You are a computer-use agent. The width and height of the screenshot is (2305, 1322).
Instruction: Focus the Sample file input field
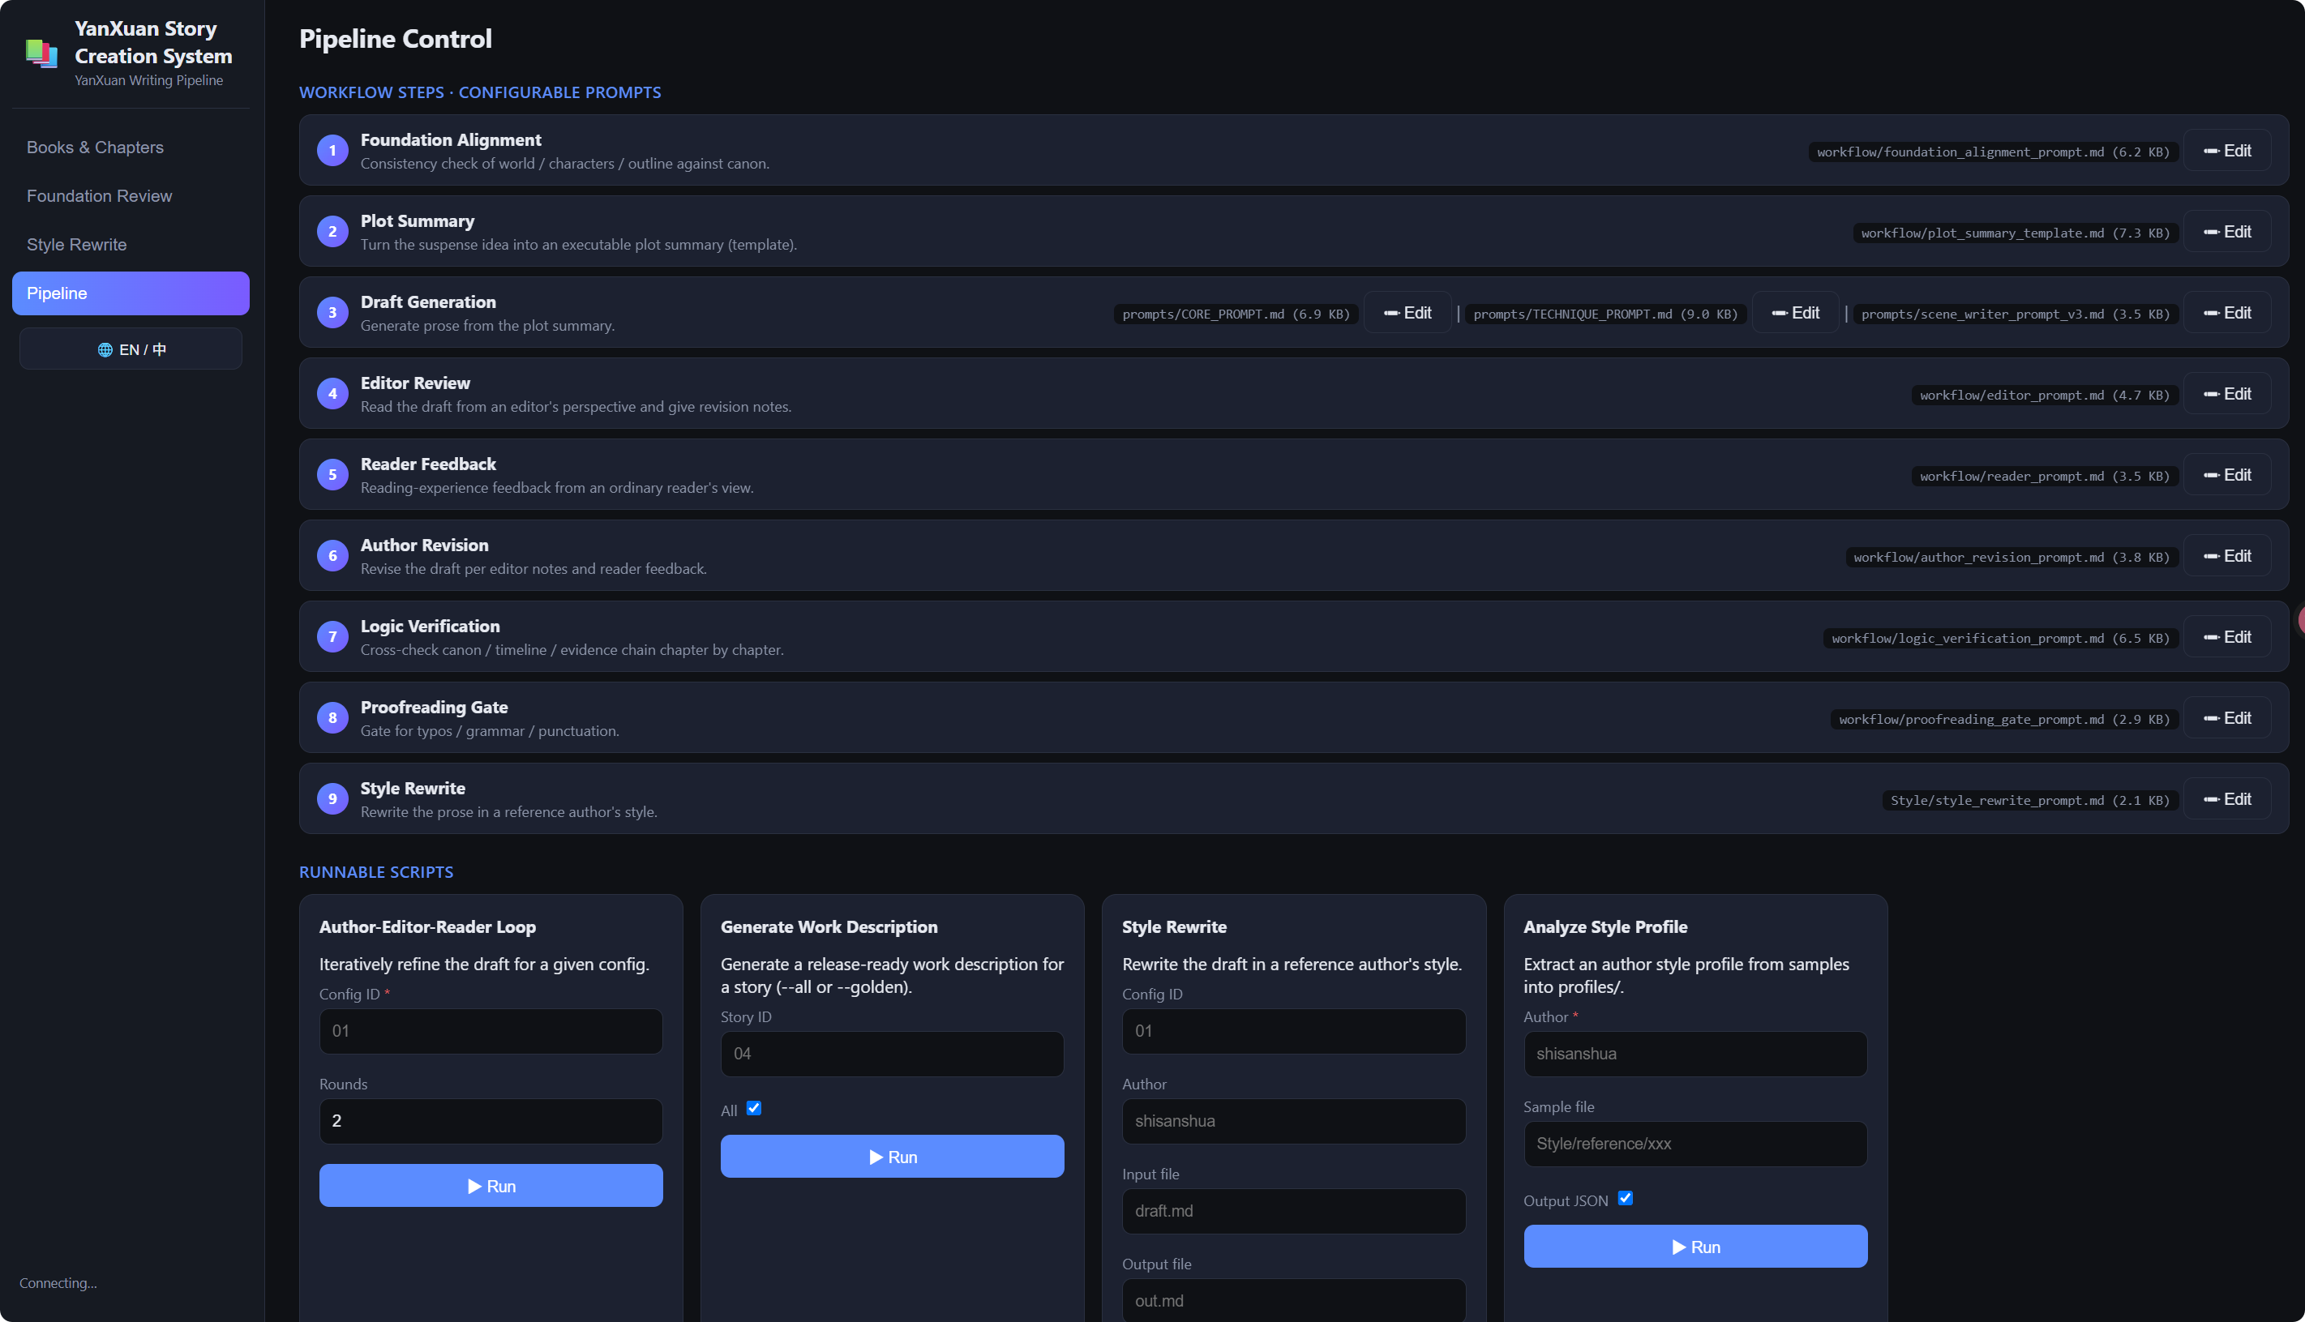point(1695,1144)
